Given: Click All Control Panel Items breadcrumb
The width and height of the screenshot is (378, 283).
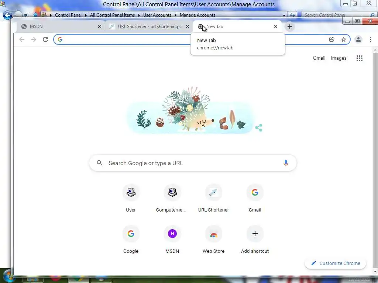Looking at the screenshot, I should (112, 15).
